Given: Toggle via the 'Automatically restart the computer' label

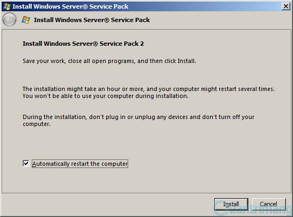Looking at the screenshot, I should tap(80, 164).
